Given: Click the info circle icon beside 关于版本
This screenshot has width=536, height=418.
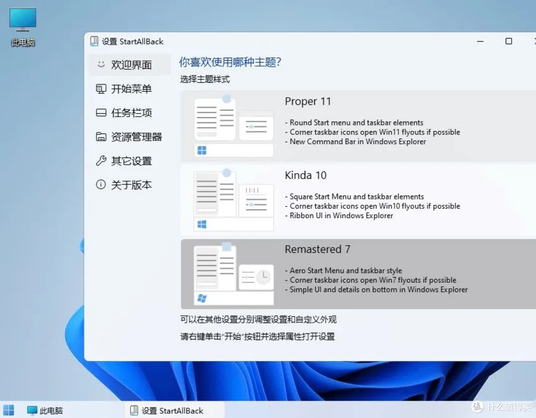Looking at the screenshot, I should pyautogui.click(x=101, y=185).
